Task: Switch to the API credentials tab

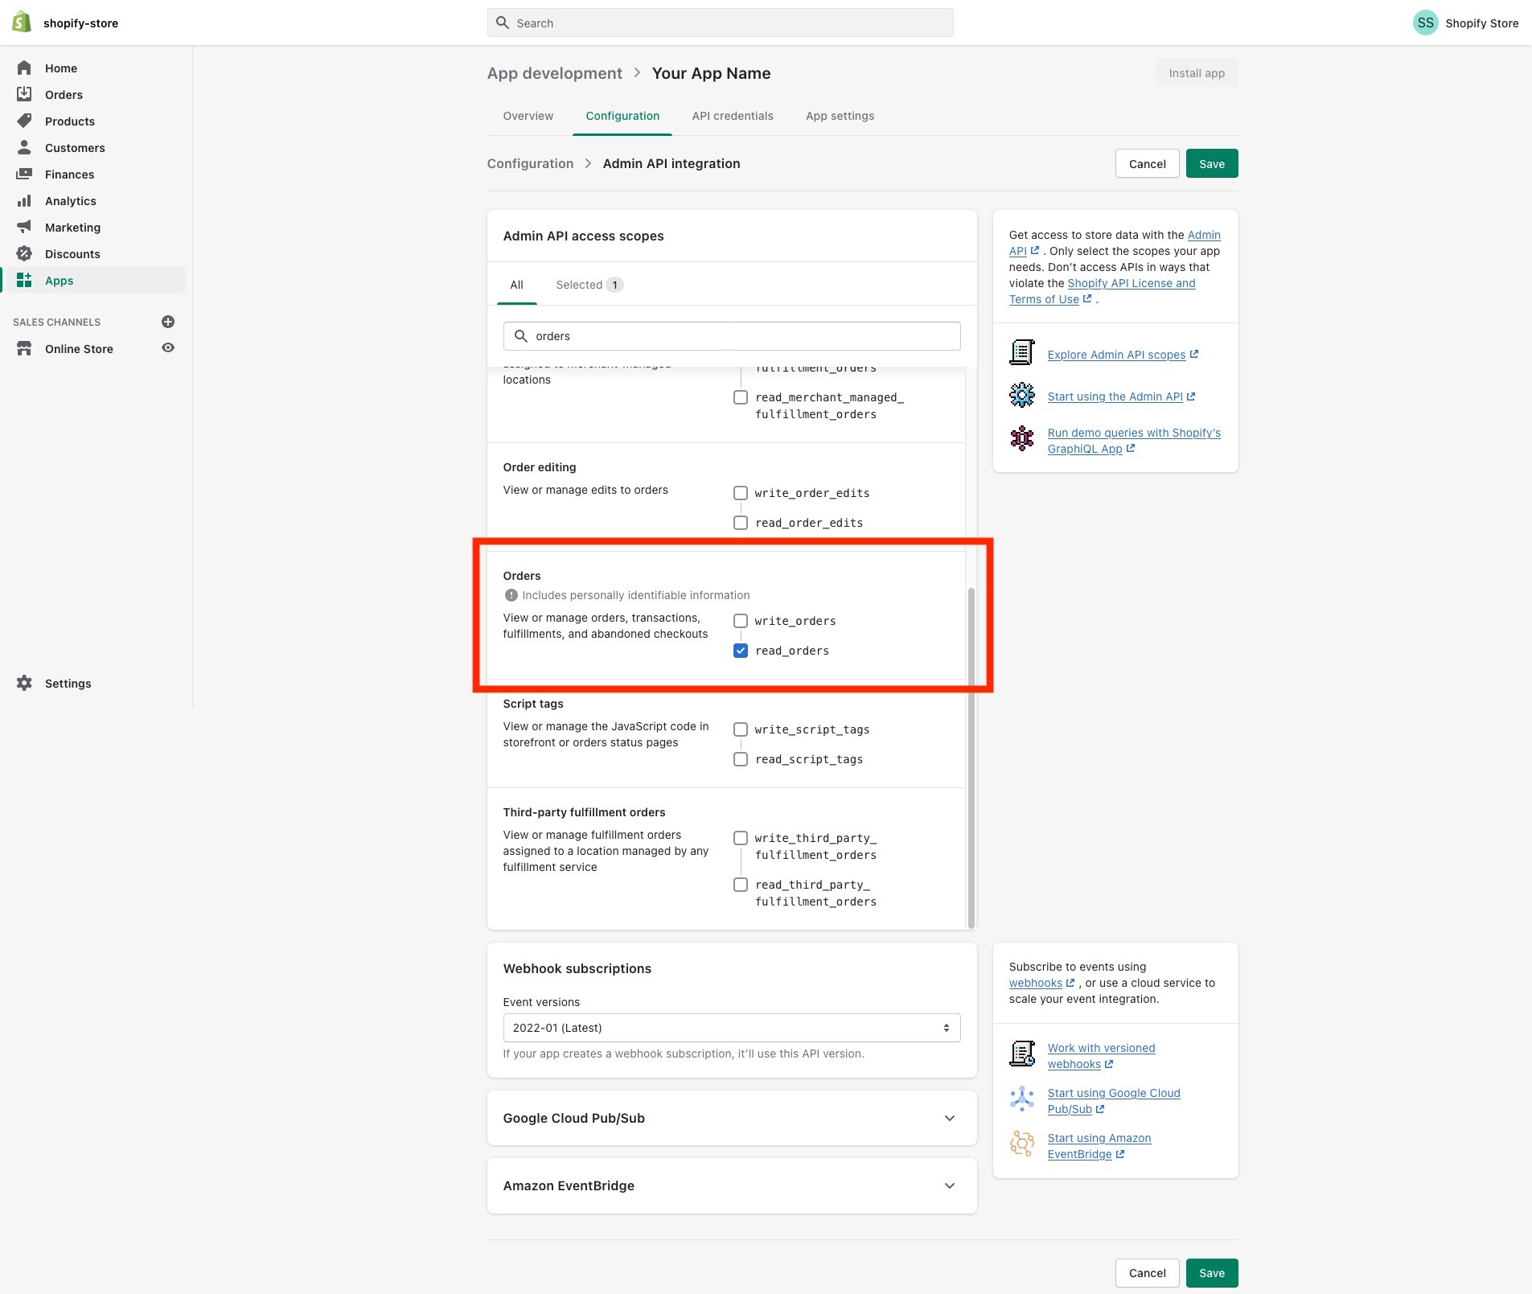Action: tap(733, 116)
